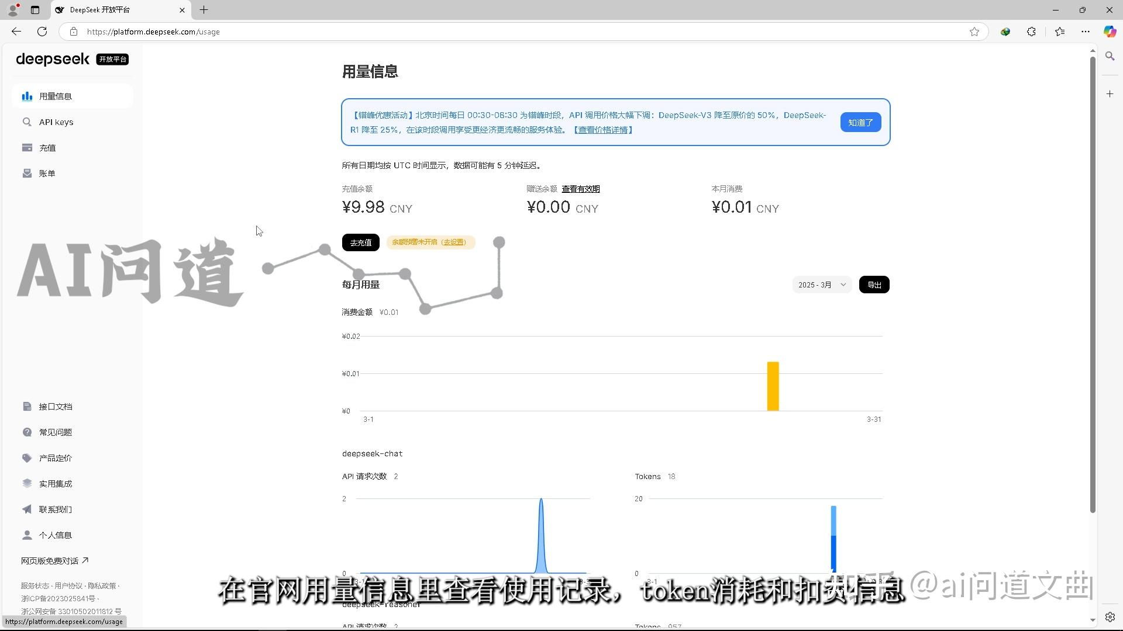Open the 2025-3月 month selector dropdown
1123x631 pixels.
click(x=821, y=285)
